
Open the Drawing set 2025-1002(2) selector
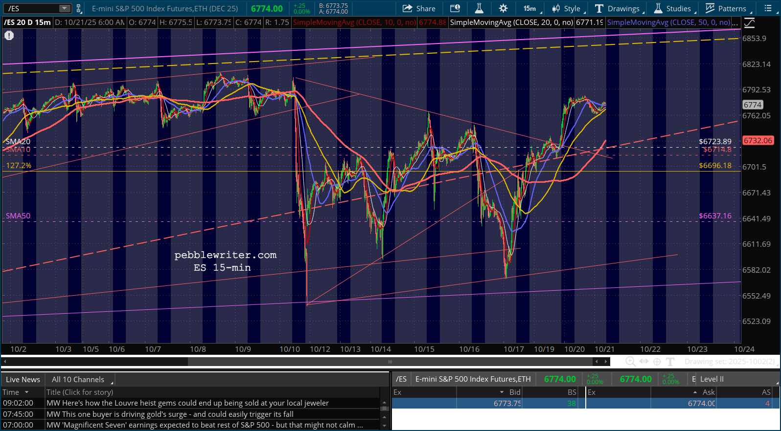731,362
